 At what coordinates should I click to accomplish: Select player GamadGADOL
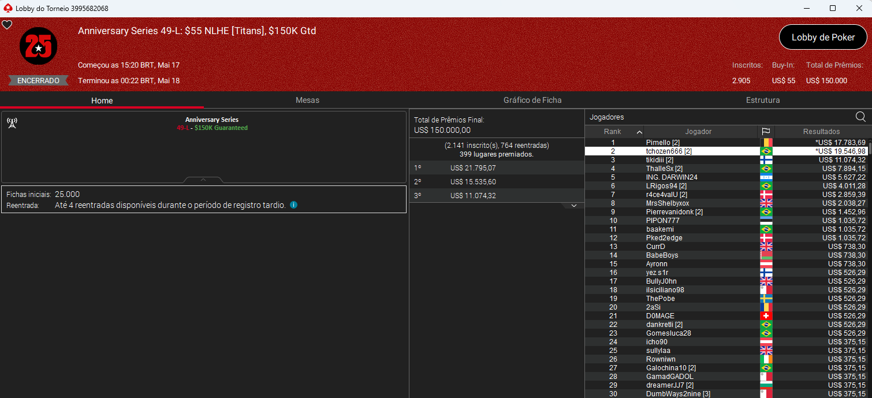point(726,377)
